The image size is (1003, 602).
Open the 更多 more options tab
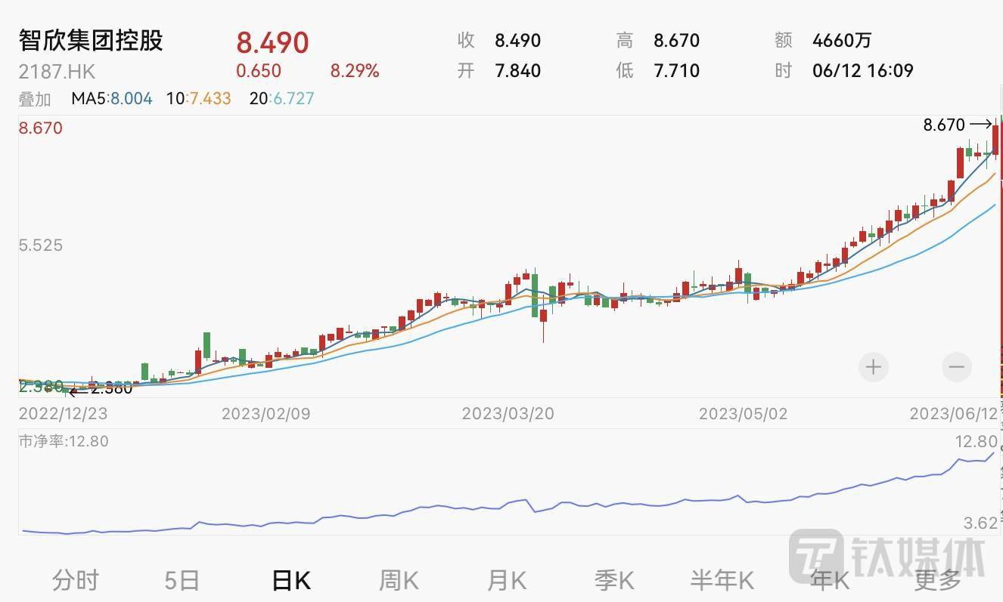coord(938,580)
